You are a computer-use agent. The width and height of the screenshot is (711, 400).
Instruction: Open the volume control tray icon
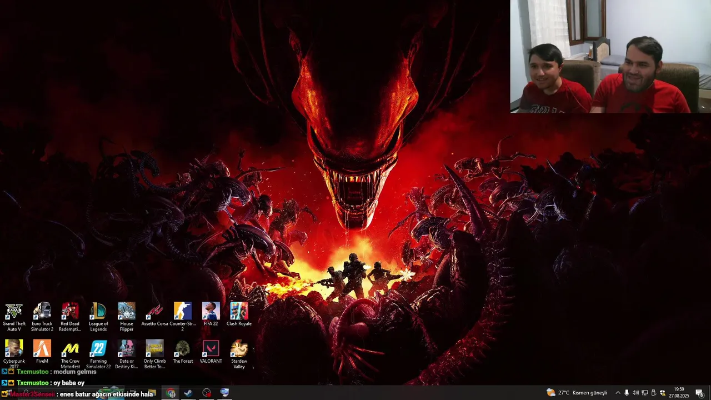(635, 393)
